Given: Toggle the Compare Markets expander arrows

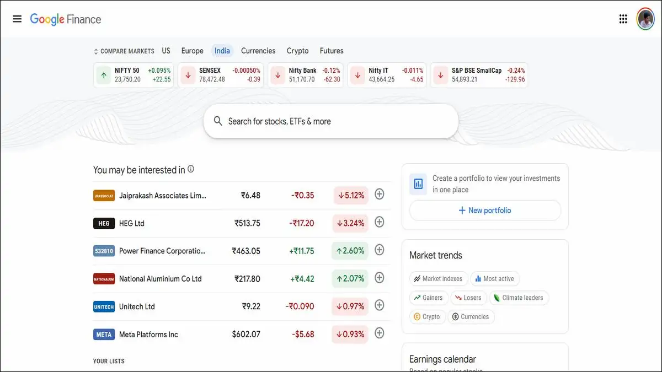Looking at the screenshot, I should [x=96, y=51].
